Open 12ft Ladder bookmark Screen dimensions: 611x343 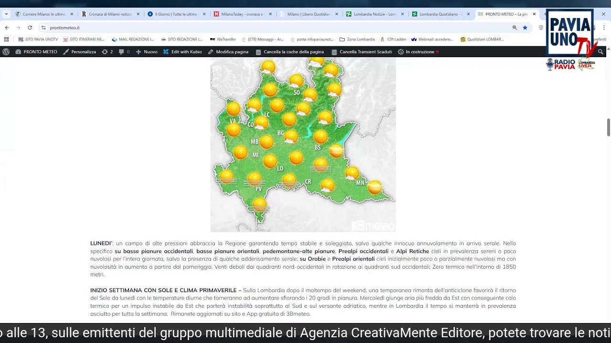pos(393,39)
